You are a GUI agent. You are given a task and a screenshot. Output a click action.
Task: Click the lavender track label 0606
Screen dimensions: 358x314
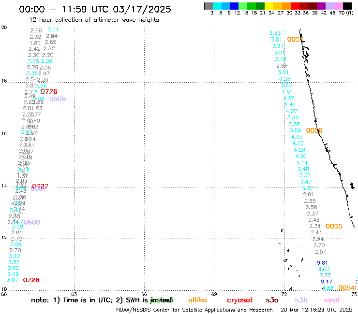[58, 99]
